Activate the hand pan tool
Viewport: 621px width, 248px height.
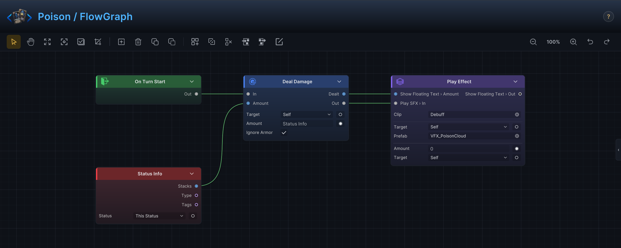pos(31,42)
